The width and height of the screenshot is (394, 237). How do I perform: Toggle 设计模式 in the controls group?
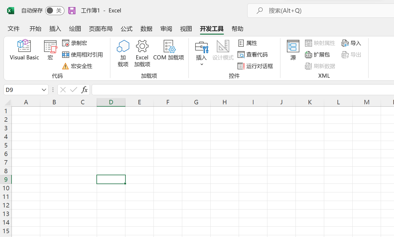tap(223, 50)
